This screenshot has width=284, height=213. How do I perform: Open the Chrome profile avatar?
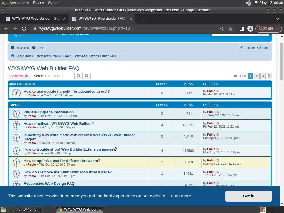click(x=250, y=29)
